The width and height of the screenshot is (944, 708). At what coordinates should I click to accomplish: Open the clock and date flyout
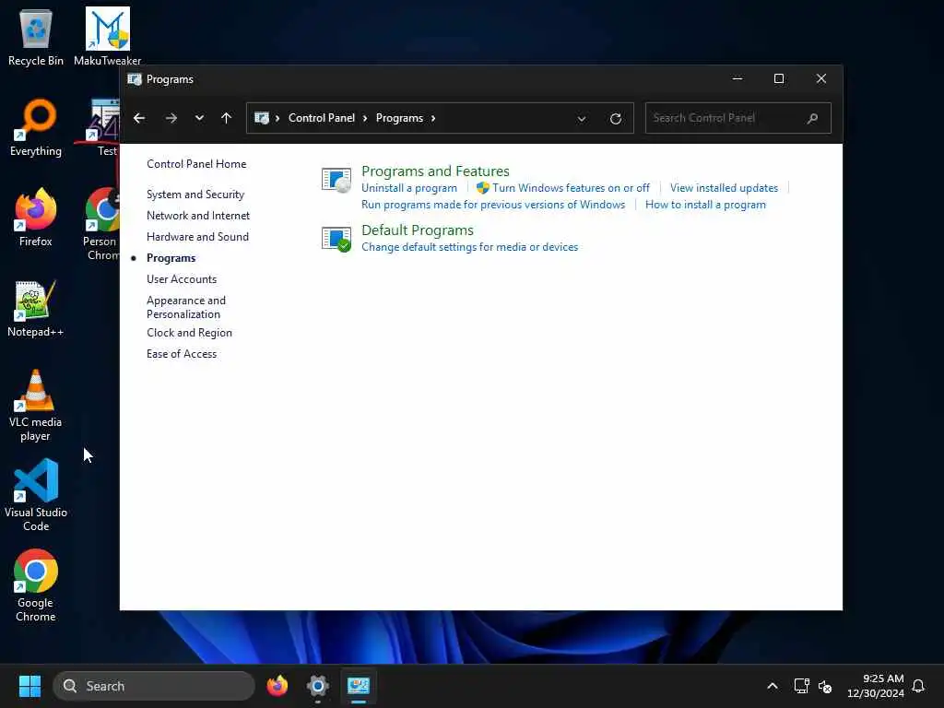(x=876, y=686)
